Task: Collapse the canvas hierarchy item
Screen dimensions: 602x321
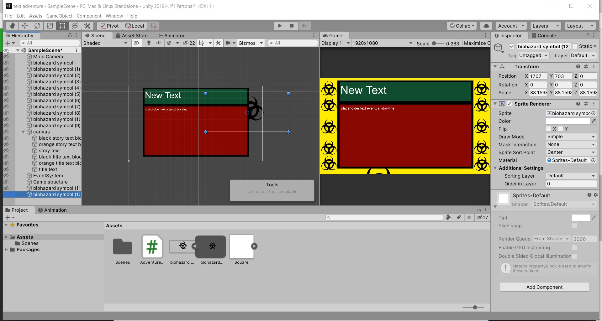Action: (x=24, y=132)
